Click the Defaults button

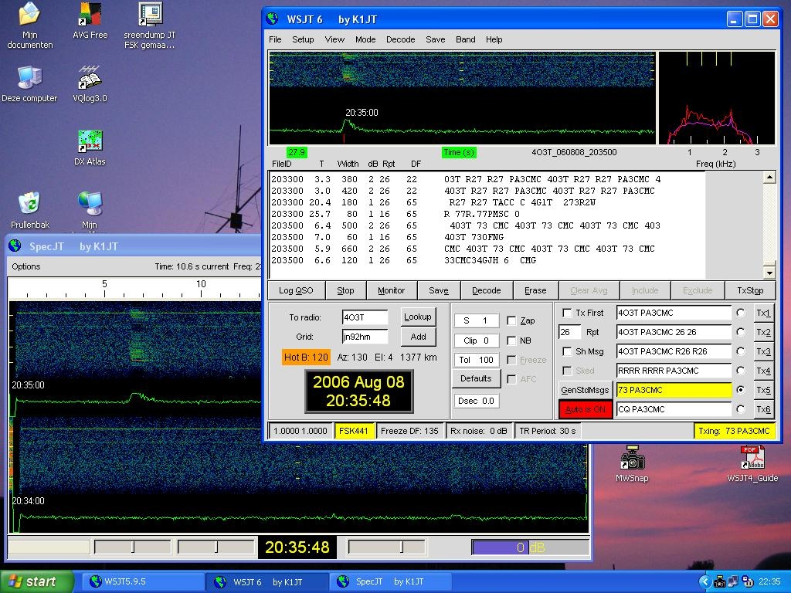click(x=476, y=378)
